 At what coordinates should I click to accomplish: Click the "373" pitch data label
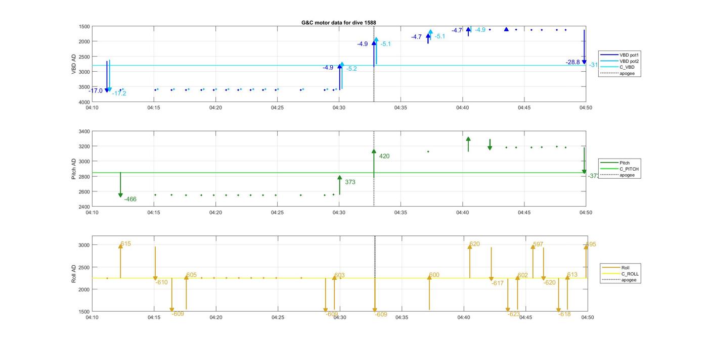tap(350, 182)
